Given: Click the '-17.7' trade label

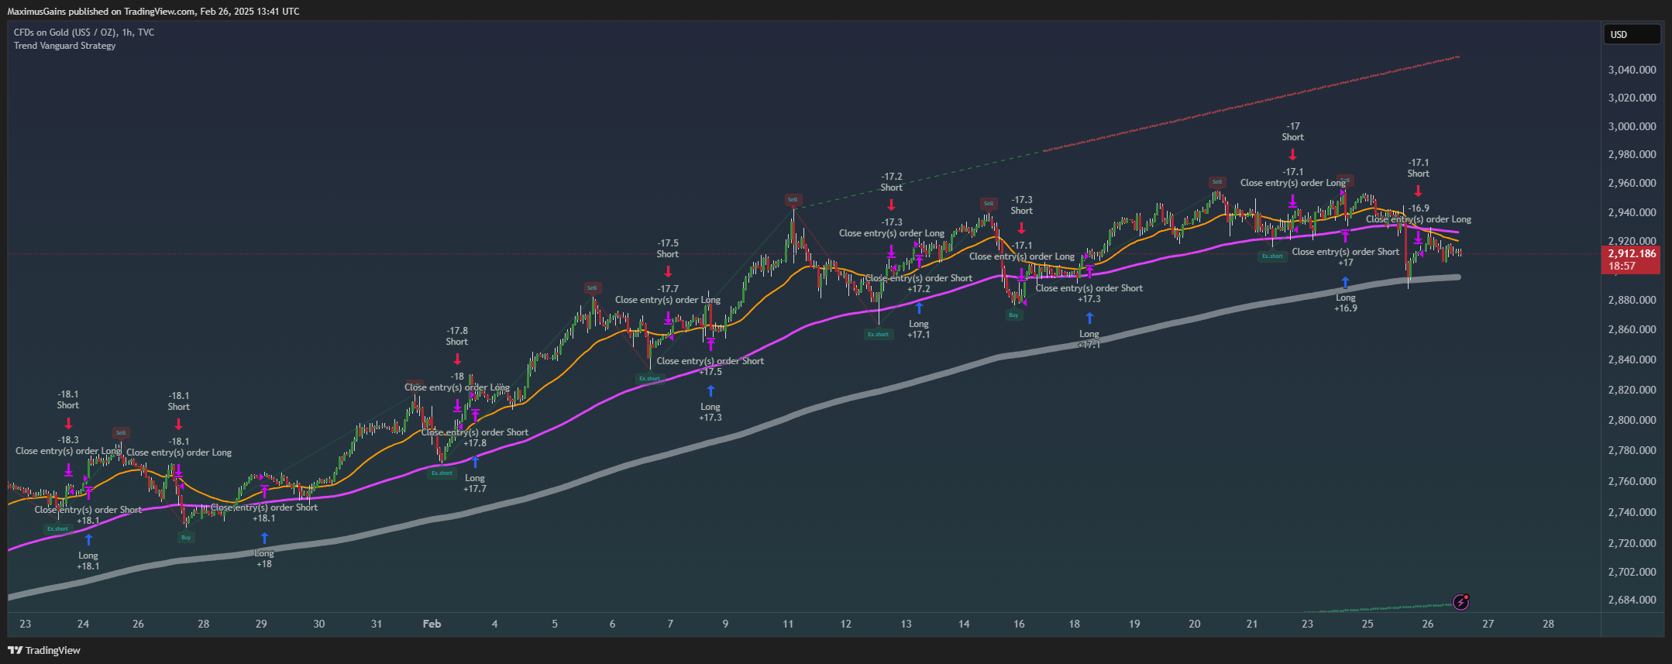Looking at the screenshot, I should tap(668, 289).
